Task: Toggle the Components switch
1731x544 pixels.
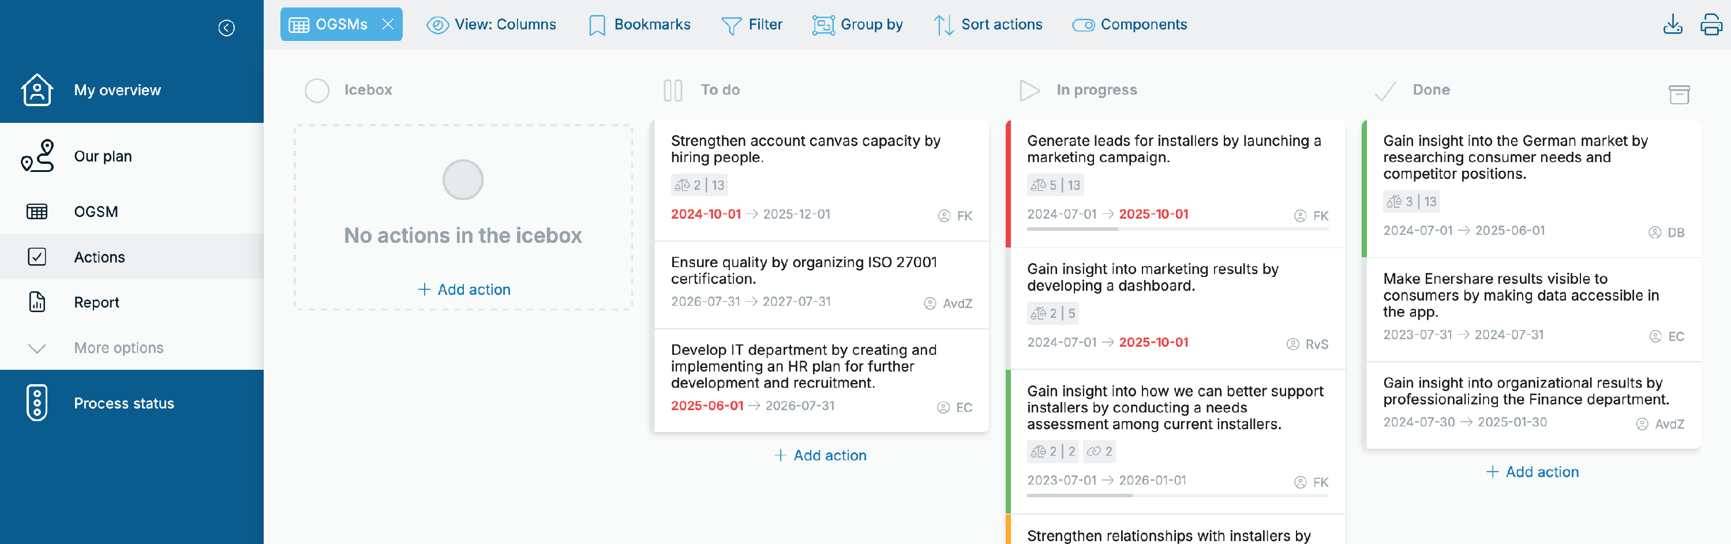Action: [x=1082, y=25]
